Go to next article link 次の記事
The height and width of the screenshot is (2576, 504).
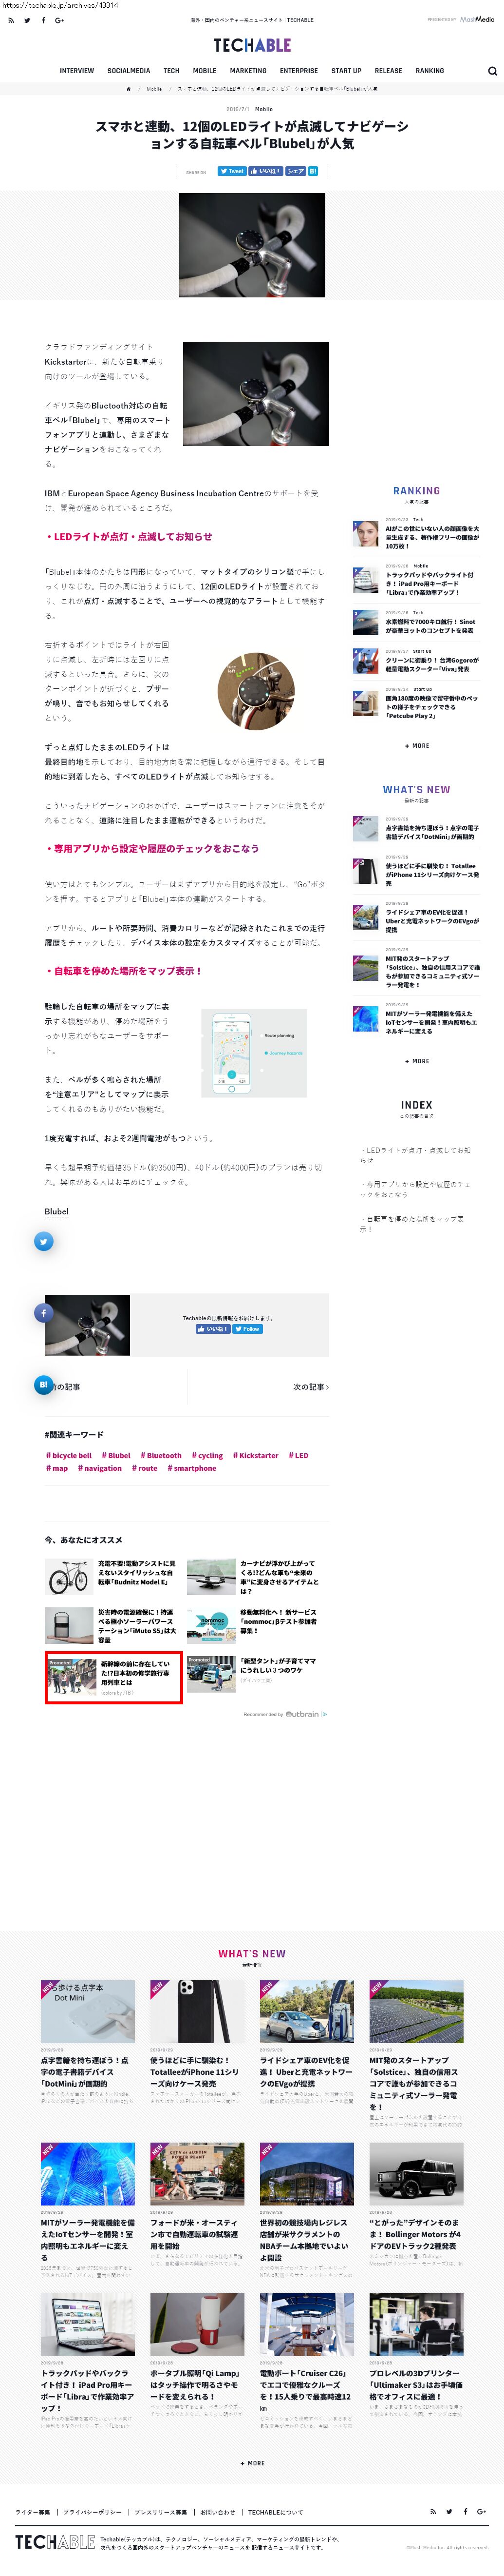pyautogui.click(x=310, y=1387)
